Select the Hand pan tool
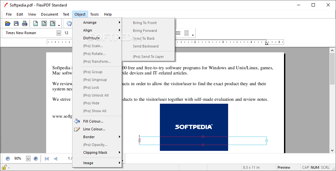This screenshot has height=171, width=336. (x=69, y=23)
